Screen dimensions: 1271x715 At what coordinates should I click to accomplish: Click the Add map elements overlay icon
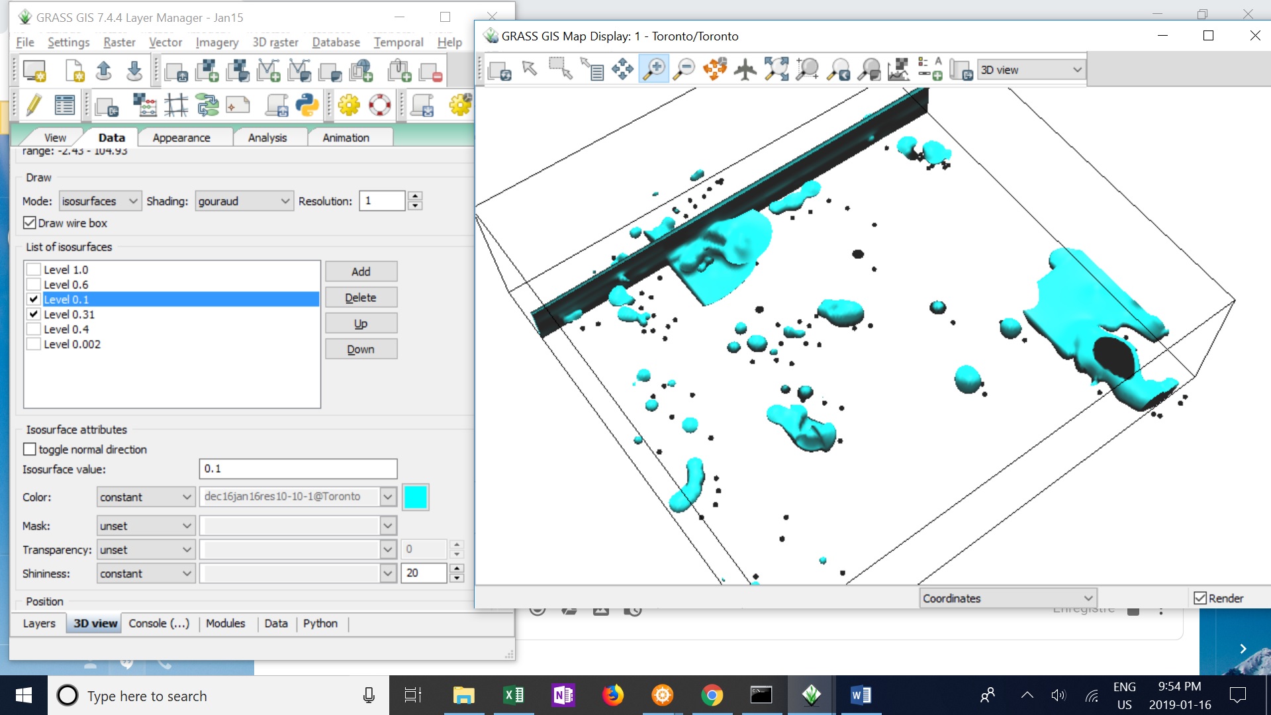pos(930,69)
